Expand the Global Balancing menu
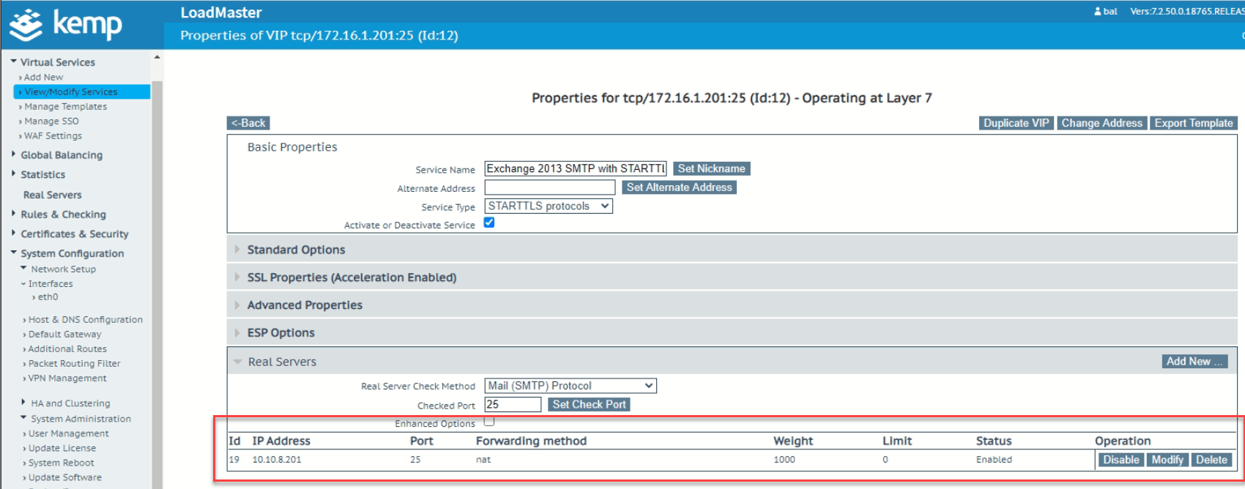Viewport: 1245px width, 489px height. coord(62,155)
